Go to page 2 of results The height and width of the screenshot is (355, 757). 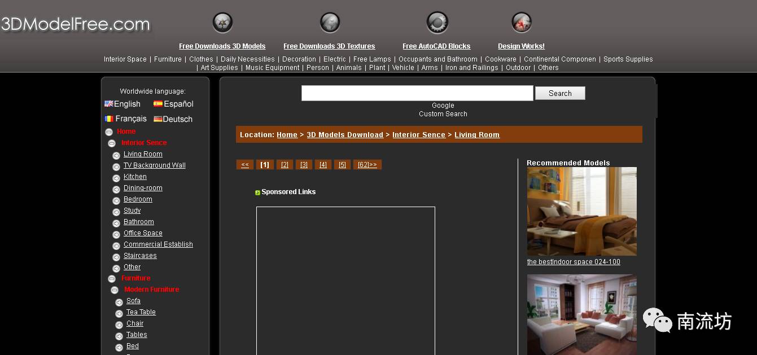point(285,165)
